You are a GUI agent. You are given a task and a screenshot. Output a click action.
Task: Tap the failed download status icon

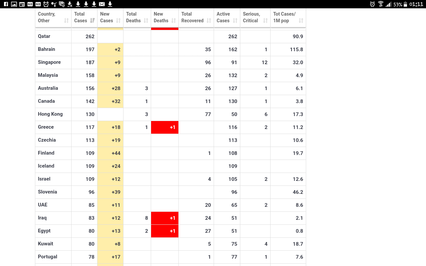[70, 4]
